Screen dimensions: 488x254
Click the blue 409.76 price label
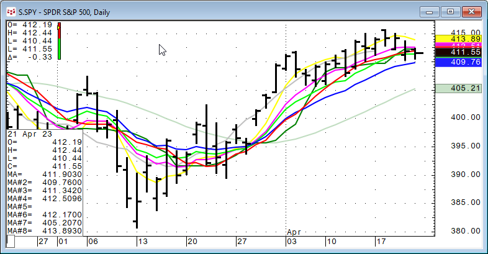coord(458,62)
